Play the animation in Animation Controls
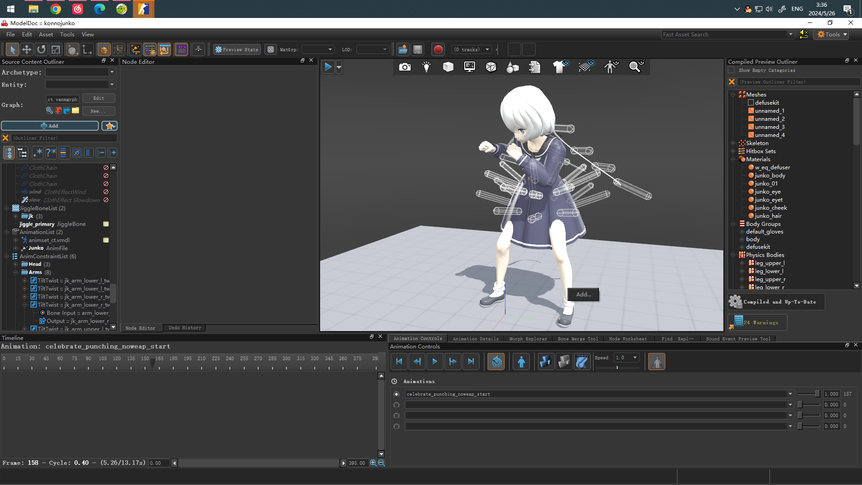Image resolution: width=862 pixels, height=485 pixels. (x=435, y=362)
